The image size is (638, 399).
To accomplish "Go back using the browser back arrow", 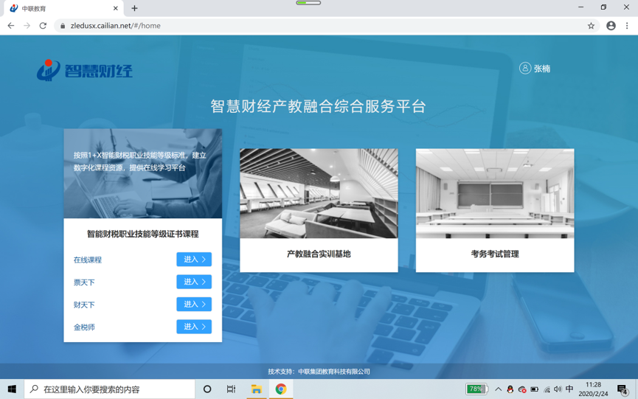I will [x=10, y=26].
